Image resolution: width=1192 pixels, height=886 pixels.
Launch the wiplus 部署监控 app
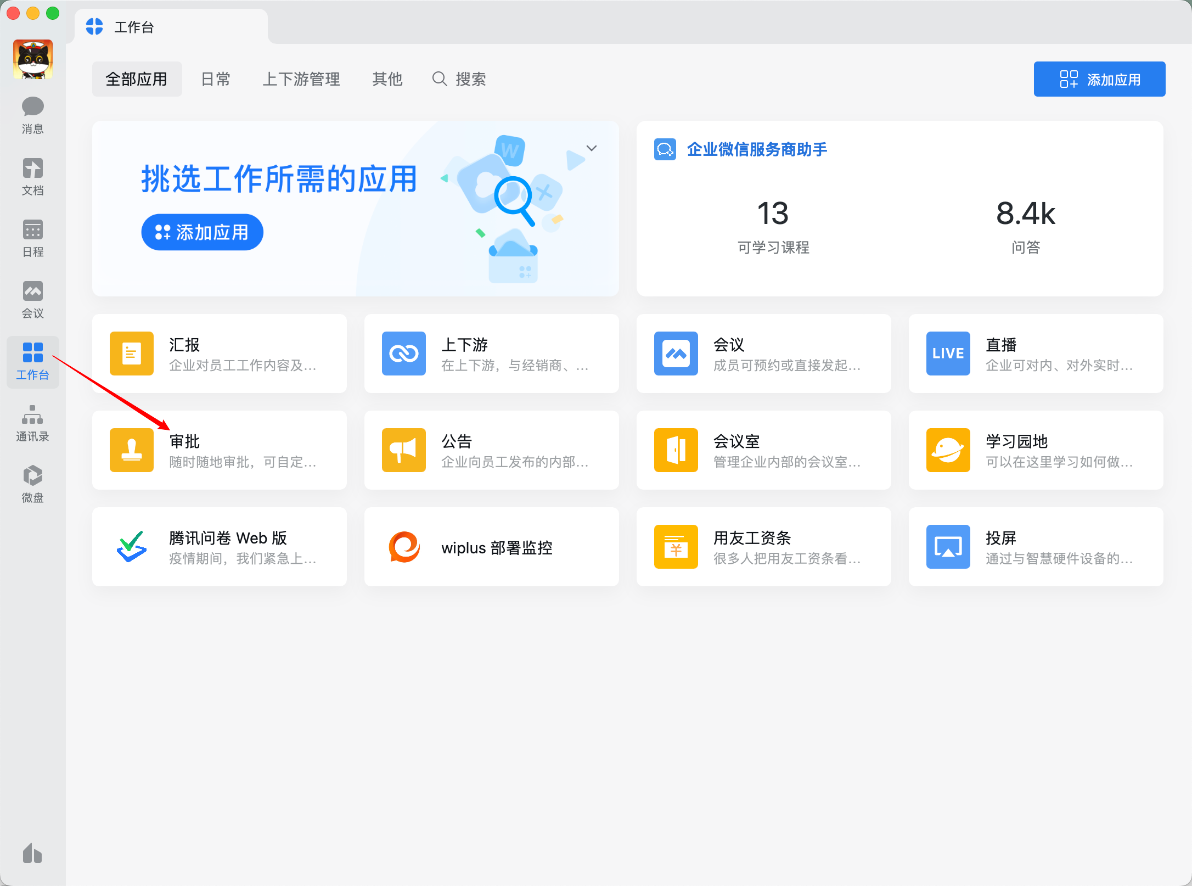[491, 547]
